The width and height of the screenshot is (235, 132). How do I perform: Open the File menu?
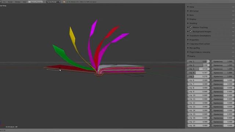point(4,2)
